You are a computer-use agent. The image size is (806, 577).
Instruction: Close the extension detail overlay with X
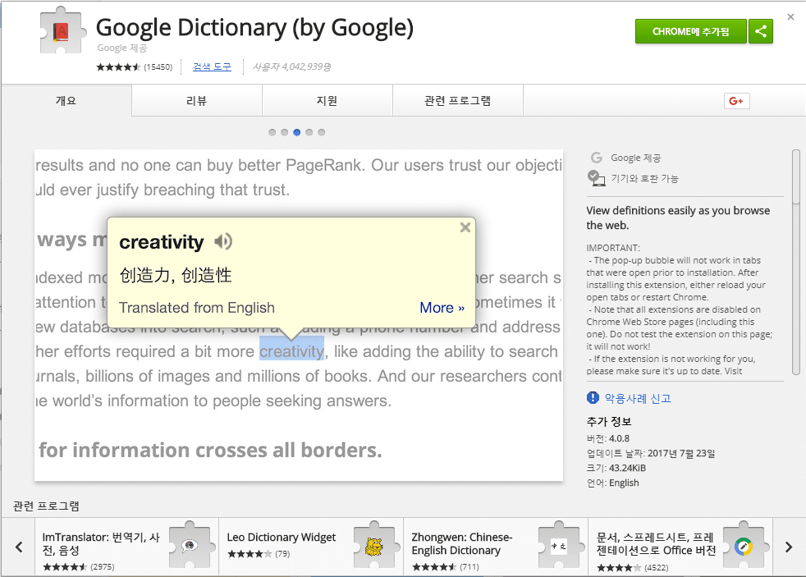point(790,17)
